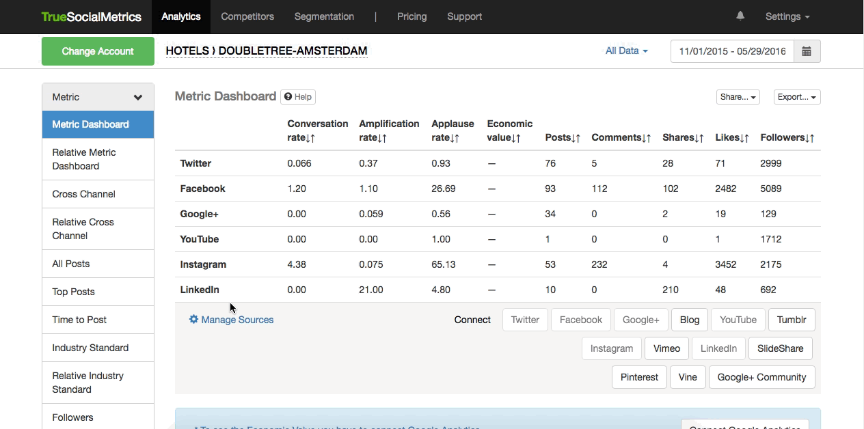Open the Export dropdown
This screenshot has height=429, width=864.
(796, 97)
